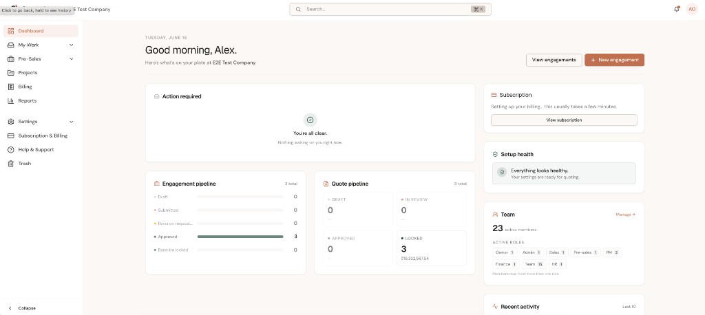Click the Help & Support question mark icon

click(x=11, y=150)
